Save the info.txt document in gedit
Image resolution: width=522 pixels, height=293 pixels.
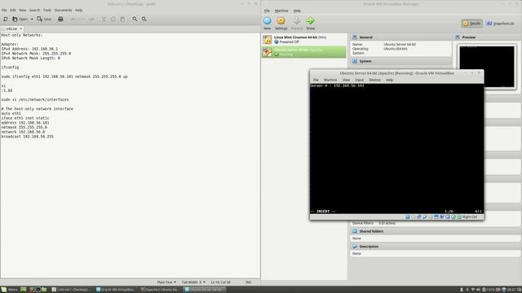tap(44, 20)
